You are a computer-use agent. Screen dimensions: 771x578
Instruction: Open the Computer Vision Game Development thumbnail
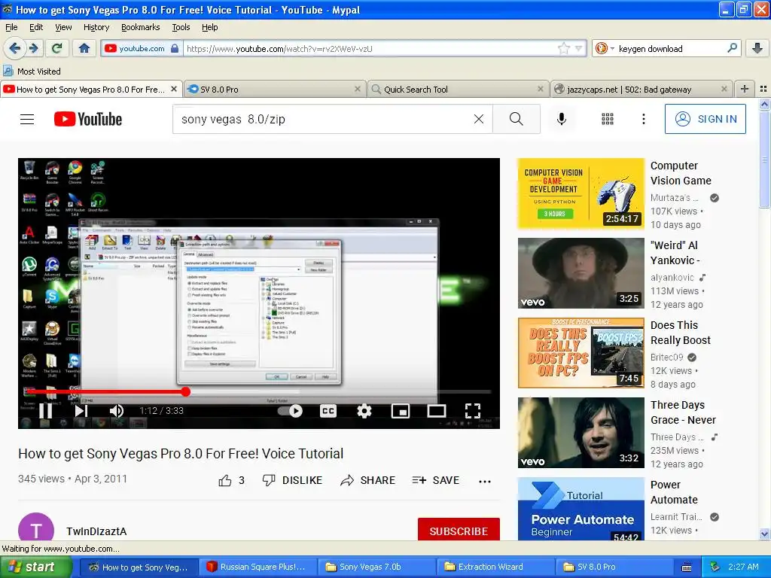click(581, 193)
